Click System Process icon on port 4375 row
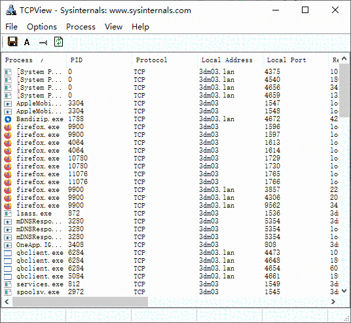 tap(8, 72)
